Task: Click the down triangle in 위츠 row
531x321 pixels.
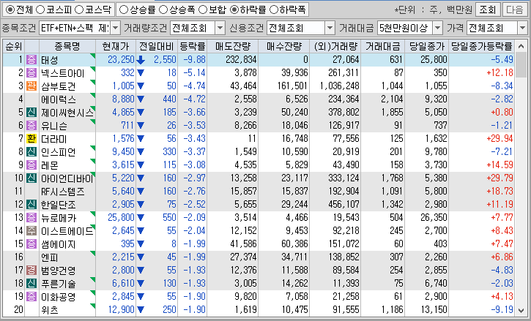Action: pyautogui.click(x=141, y=310)
